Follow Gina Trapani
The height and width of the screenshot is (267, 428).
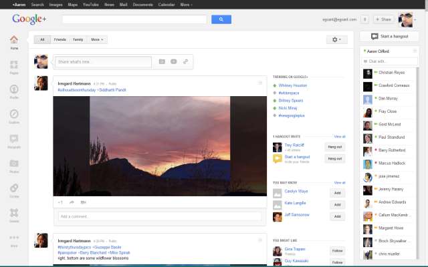click(337, 251)
